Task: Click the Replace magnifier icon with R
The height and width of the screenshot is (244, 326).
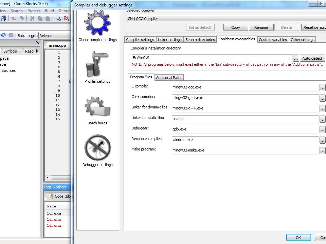Action: pyautogui.click(x=66, y=18)
